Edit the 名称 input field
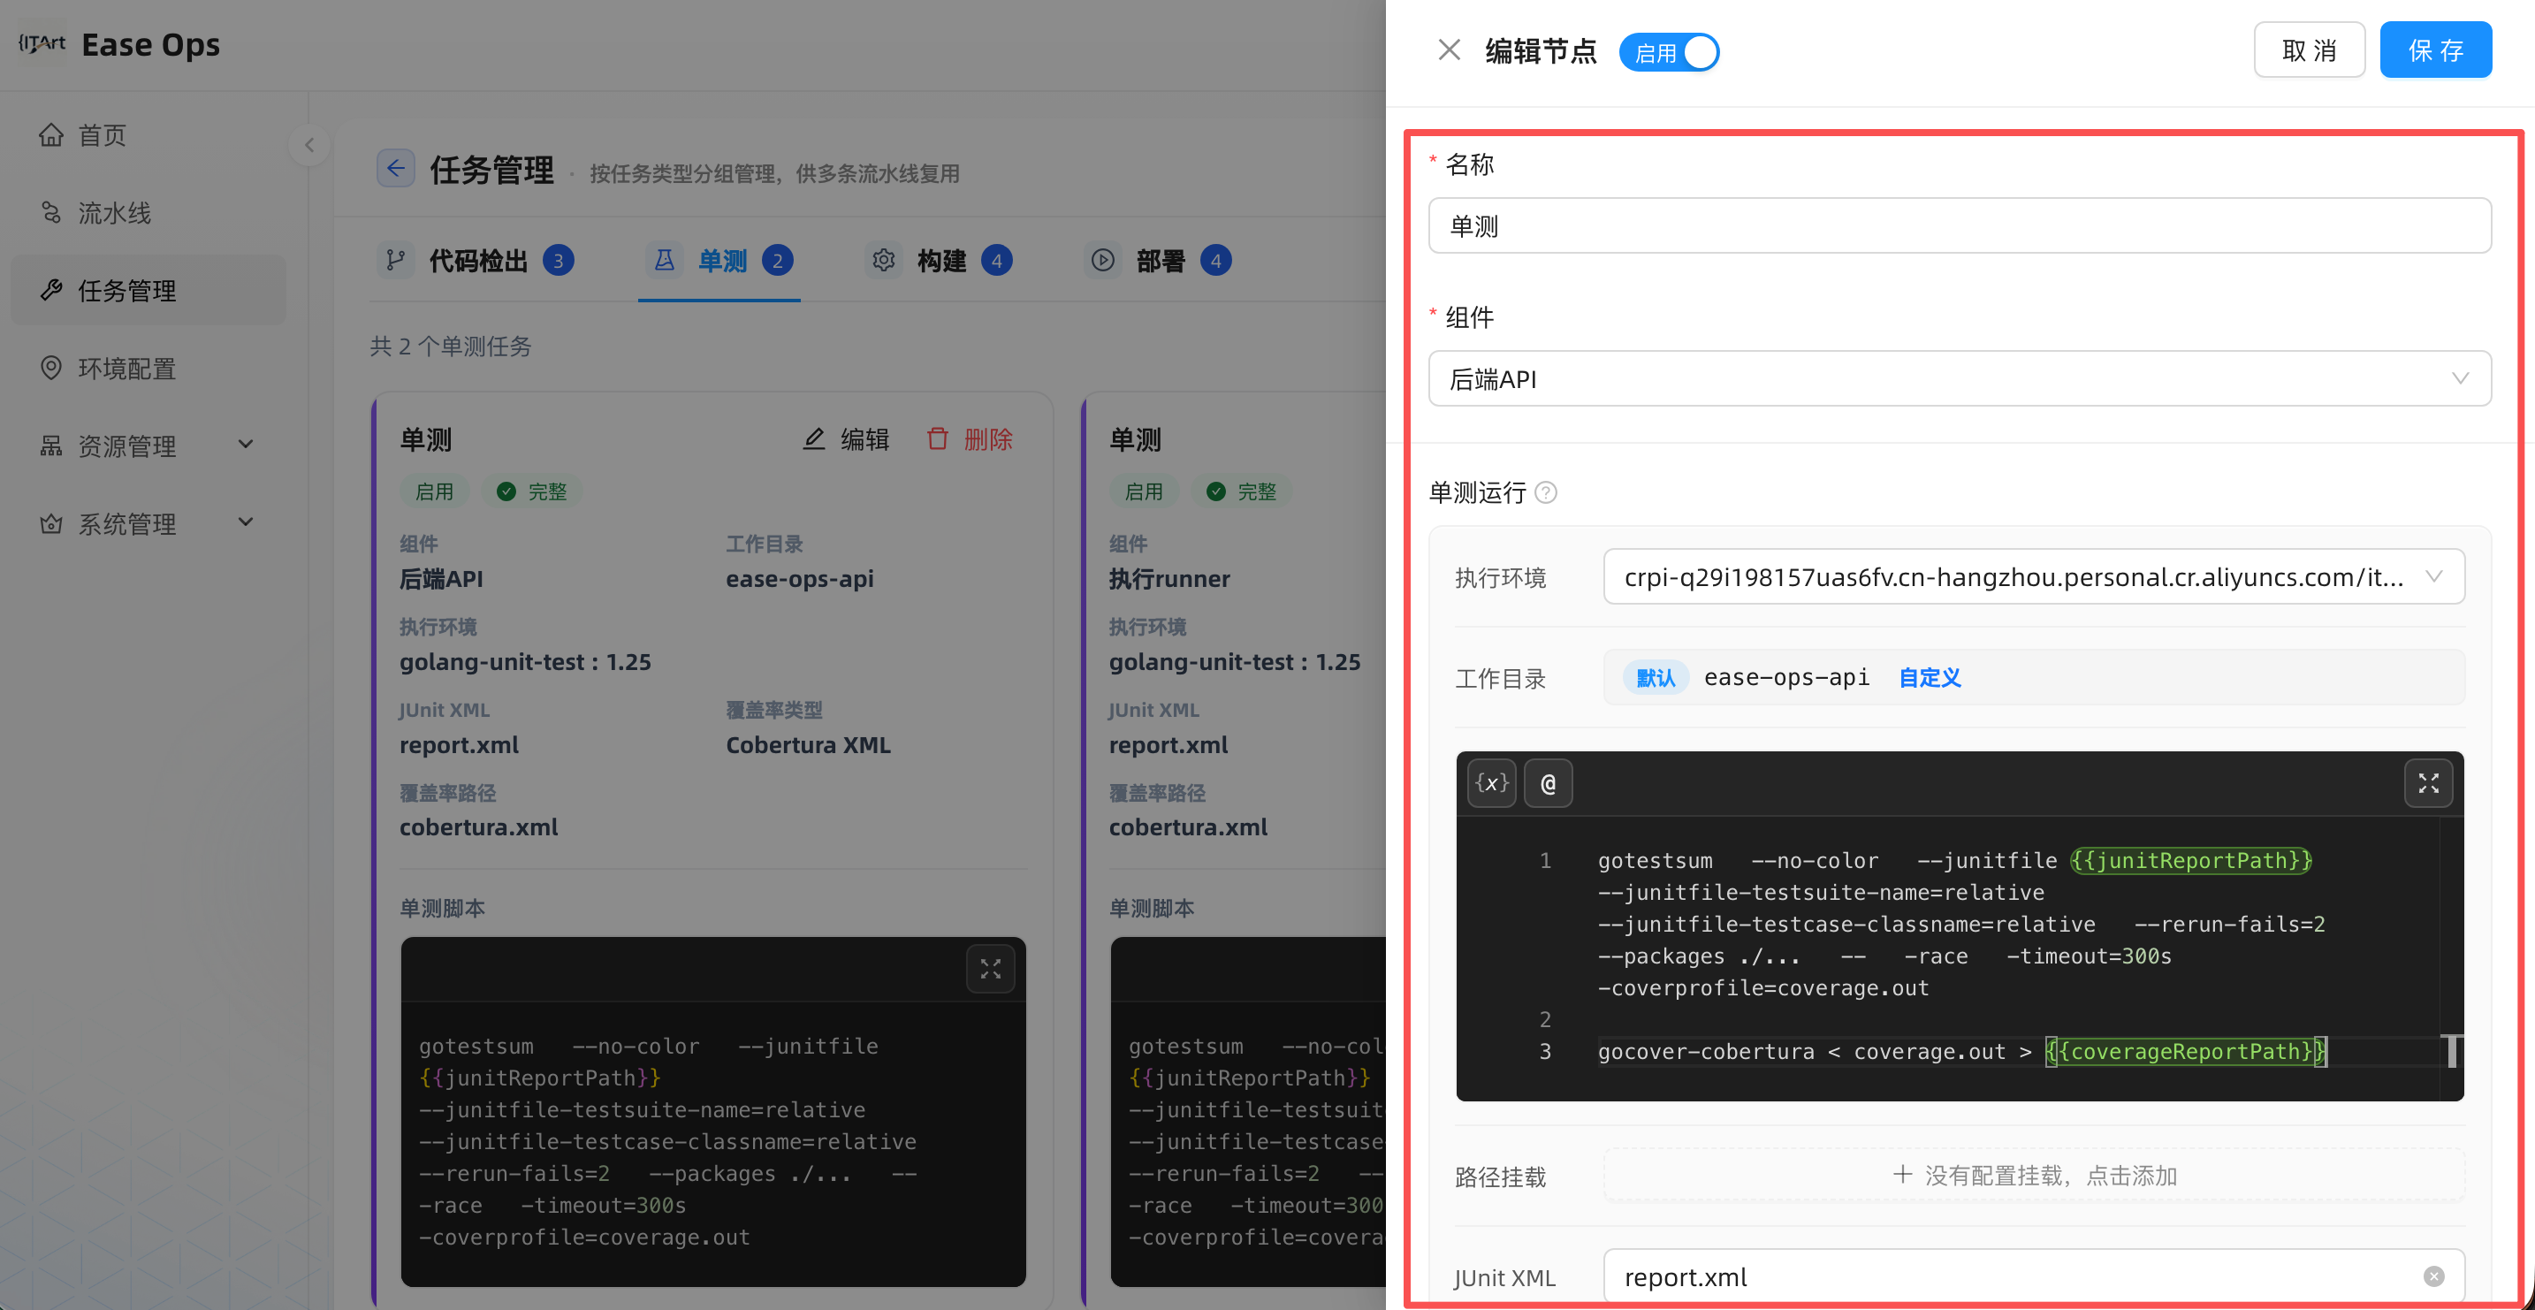Screen dimensions: 2535x1310 [x=1960, y=226]
